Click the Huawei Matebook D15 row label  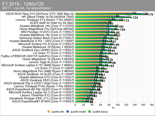tap(47, 77)
